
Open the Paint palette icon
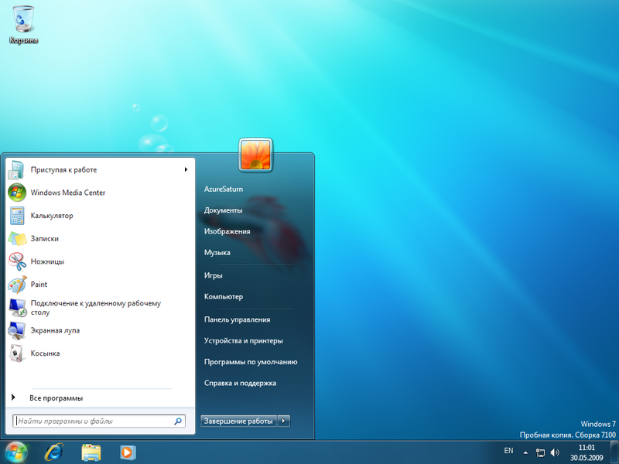point(17,284)
